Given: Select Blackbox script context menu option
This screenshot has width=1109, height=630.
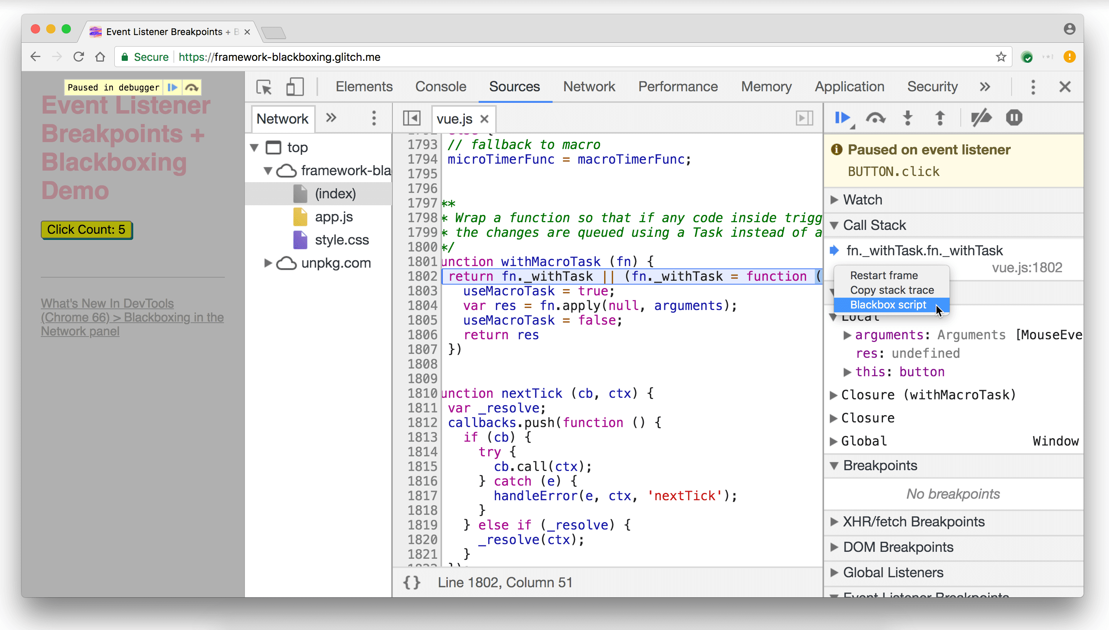Looking at the screenshot, I should [x=888, y=304].
